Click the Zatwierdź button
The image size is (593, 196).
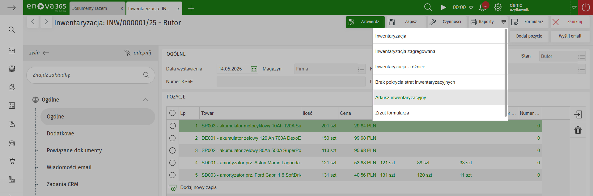click(365, 22)
